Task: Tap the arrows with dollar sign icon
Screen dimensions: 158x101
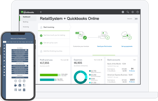Action: click(x=24, y=85)
